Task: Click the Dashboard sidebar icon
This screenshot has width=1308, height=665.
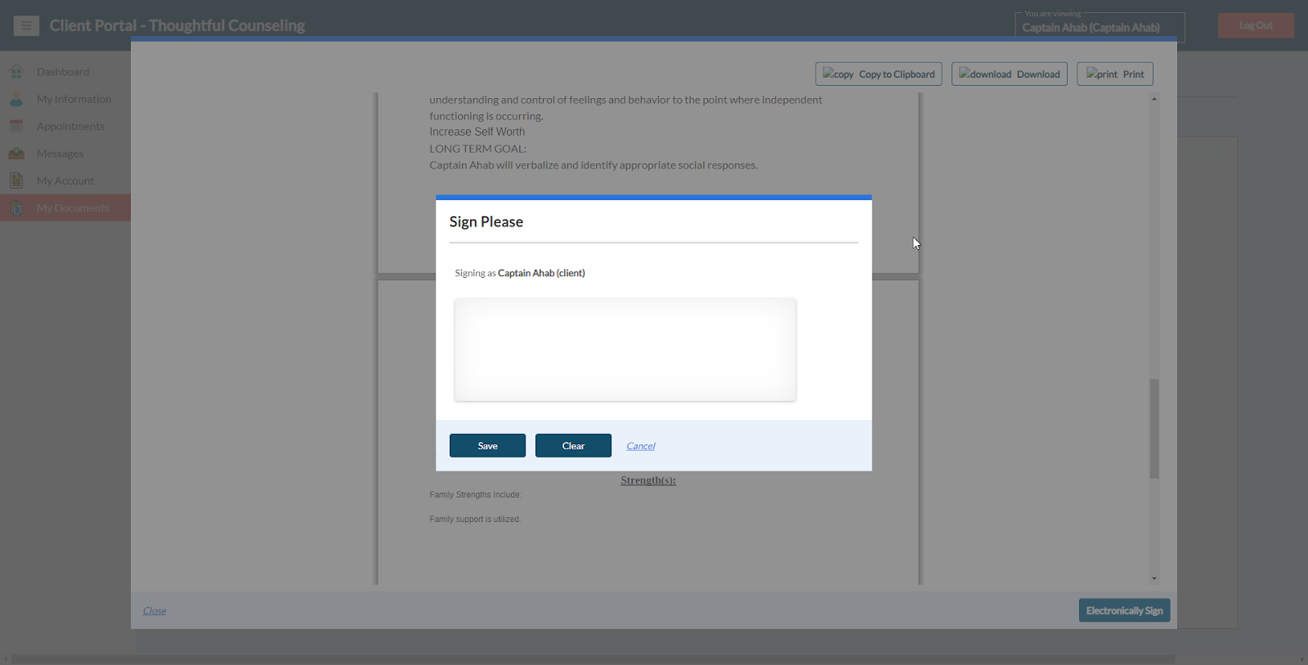Action: point(16,72)
